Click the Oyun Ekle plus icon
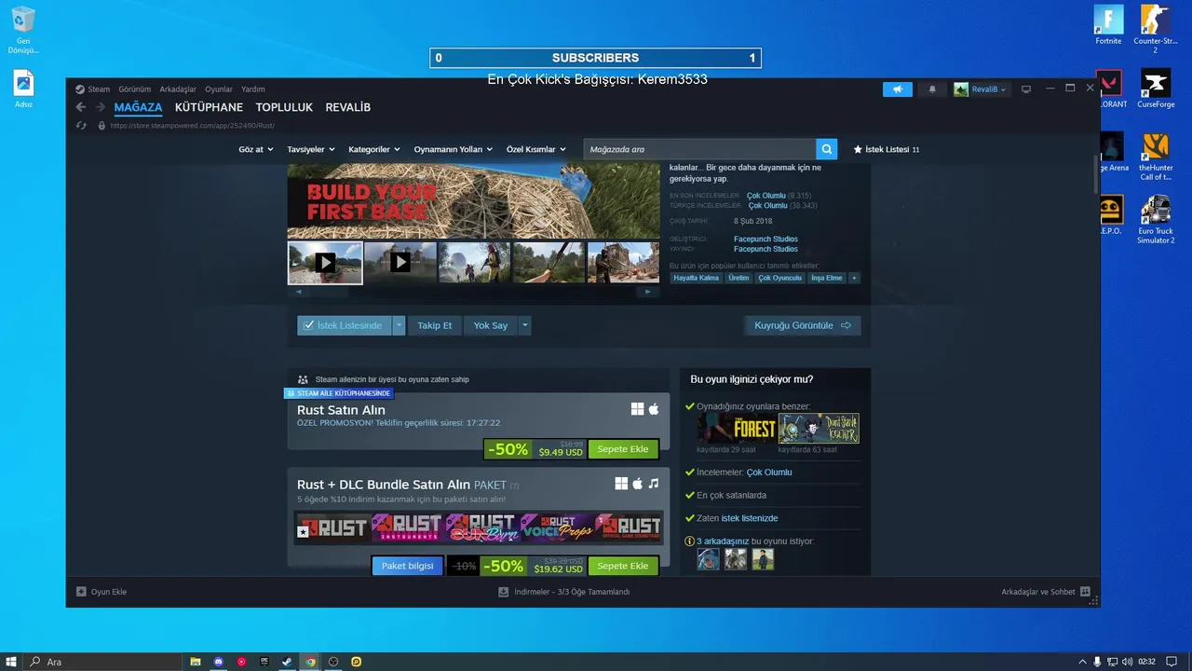The height and width of the screenshot is (671, 1192). (x=81, y=592)
